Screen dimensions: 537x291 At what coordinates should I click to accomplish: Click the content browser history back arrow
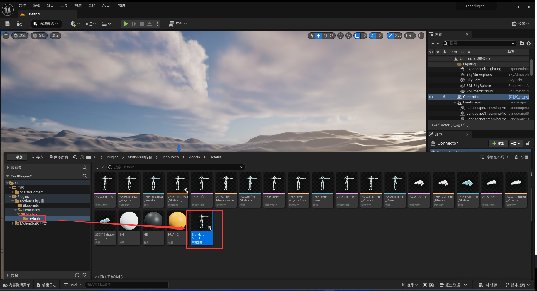point(75,157)
